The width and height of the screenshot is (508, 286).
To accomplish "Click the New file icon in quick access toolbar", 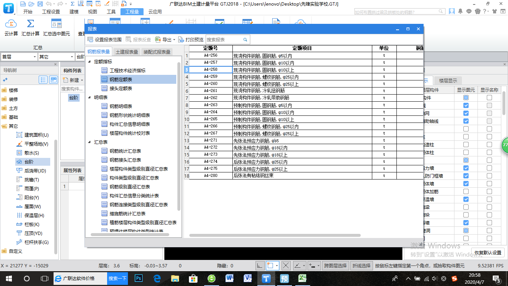I will [x=23, y=4].
